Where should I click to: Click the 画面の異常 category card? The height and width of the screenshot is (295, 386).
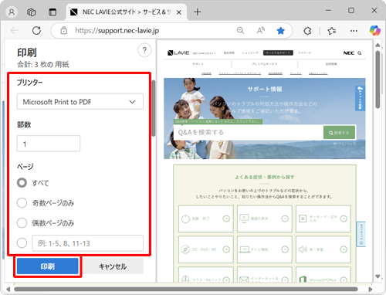click(265, 219)
